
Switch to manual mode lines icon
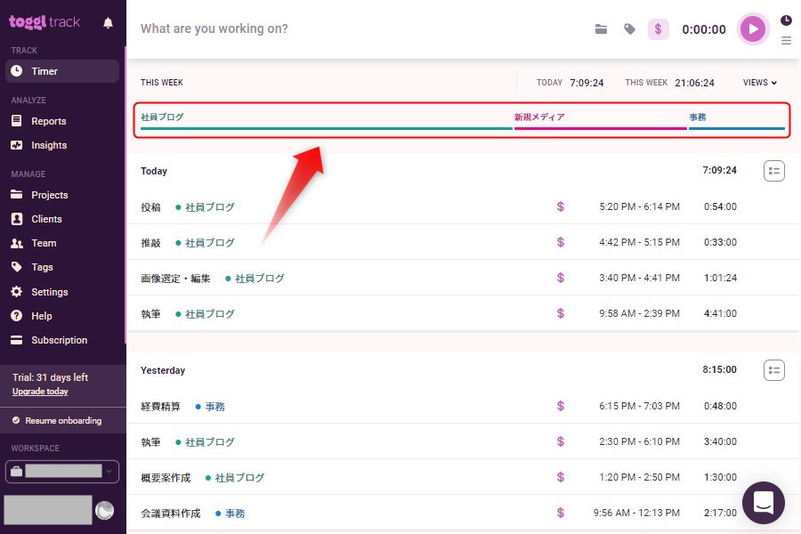tap(786, 40)
